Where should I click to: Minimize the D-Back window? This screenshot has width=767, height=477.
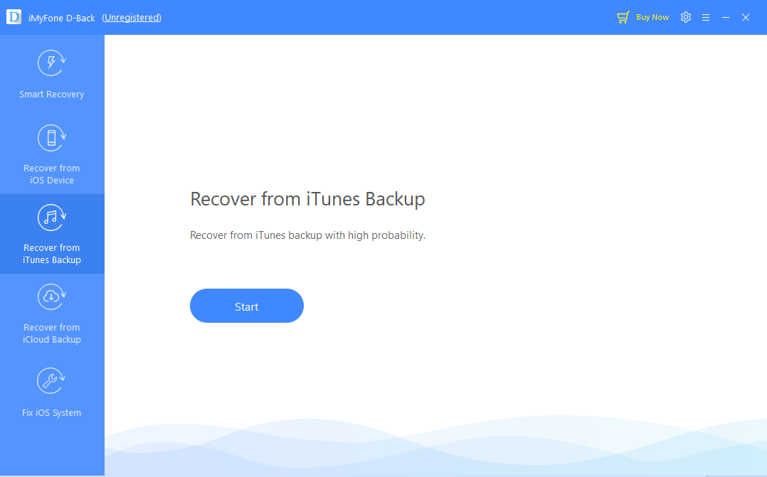coord(726,18)
